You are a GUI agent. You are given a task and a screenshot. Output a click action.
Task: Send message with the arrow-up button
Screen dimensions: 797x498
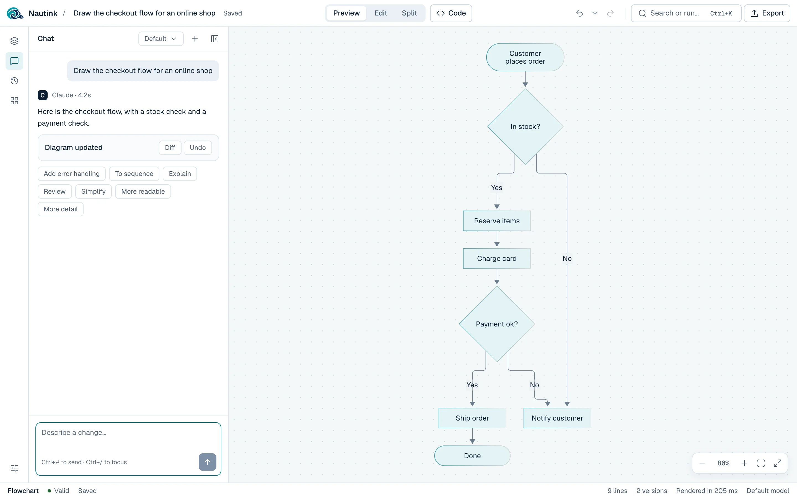(208, 462)
